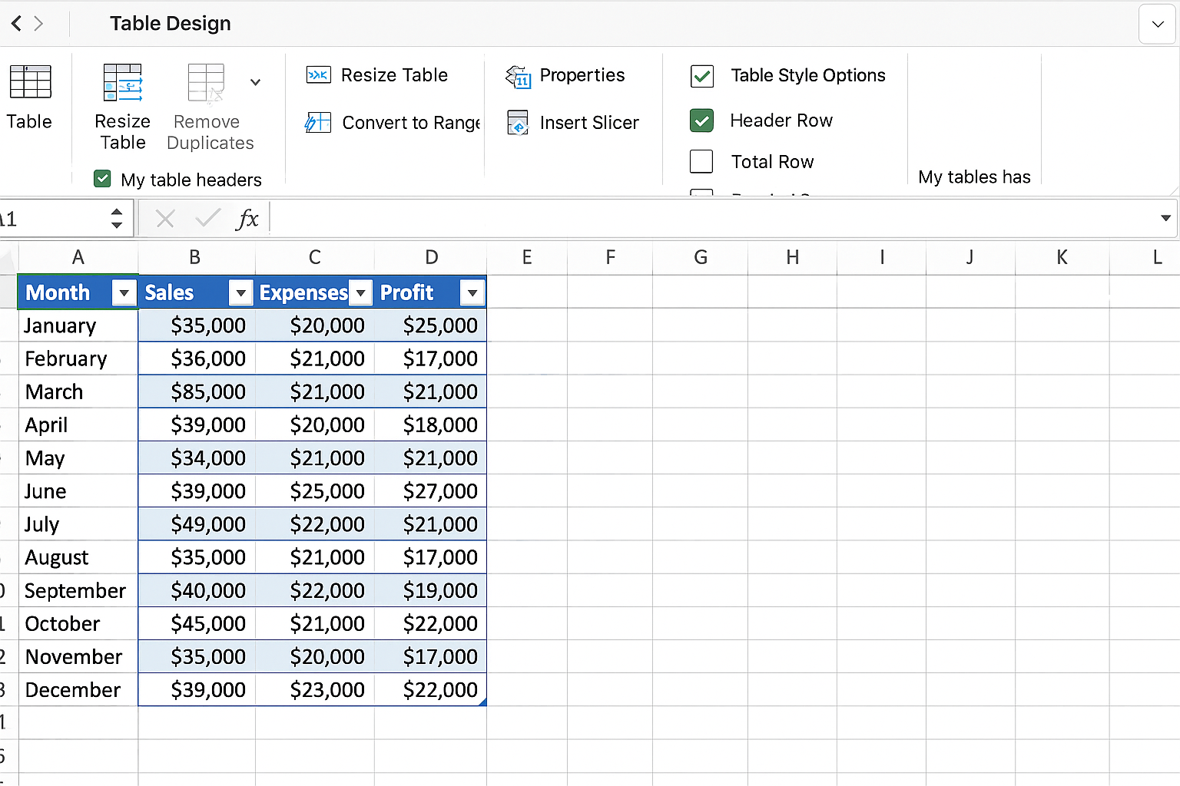Select column E header
Image resolution: width=1180 pixels, height=786 pixels.
pos(527,257)
